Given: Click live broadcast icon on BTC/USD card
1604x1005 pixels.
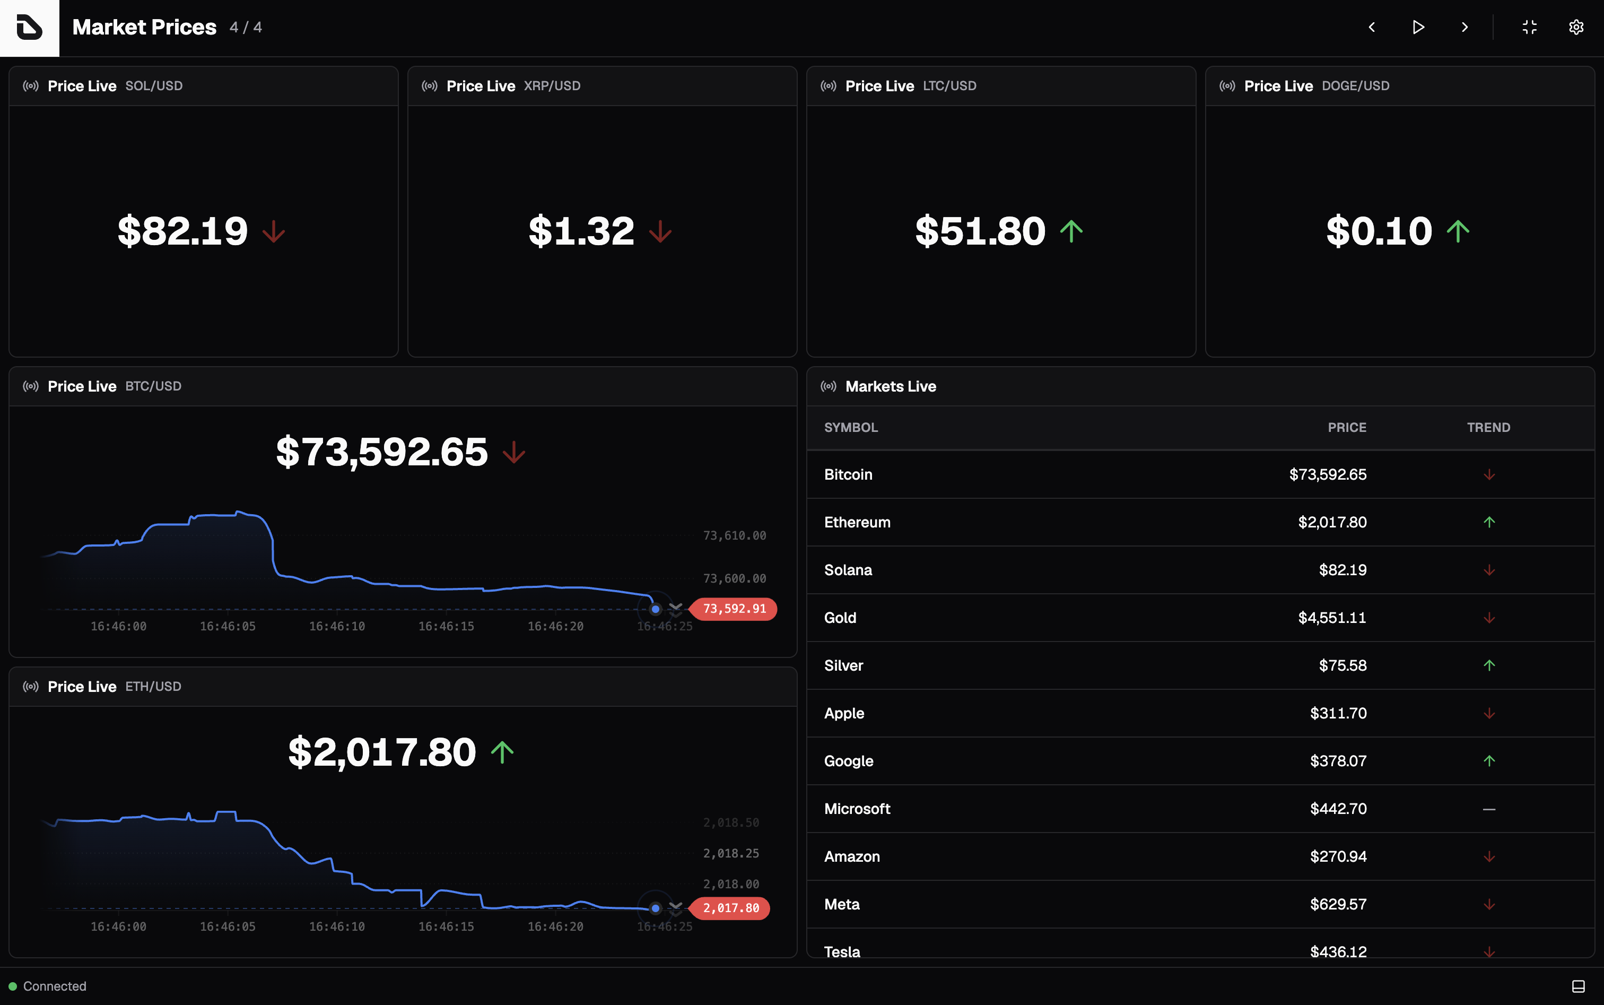Looking at the screenshot, I should click(x=31, y=386).
